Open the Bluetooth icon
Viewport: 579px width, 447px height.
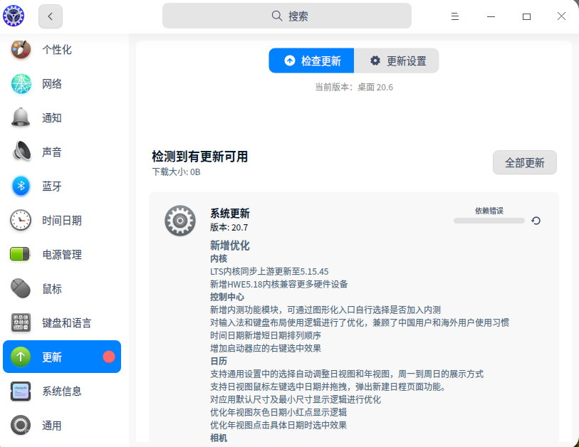point(21,186)
